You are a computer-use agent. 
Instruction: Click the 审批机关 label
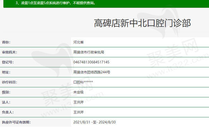[x=9, y=52]
